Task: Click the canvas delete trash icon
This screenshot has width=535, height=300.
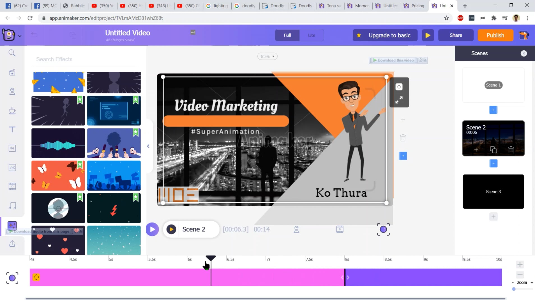Action: coord(403,138)
